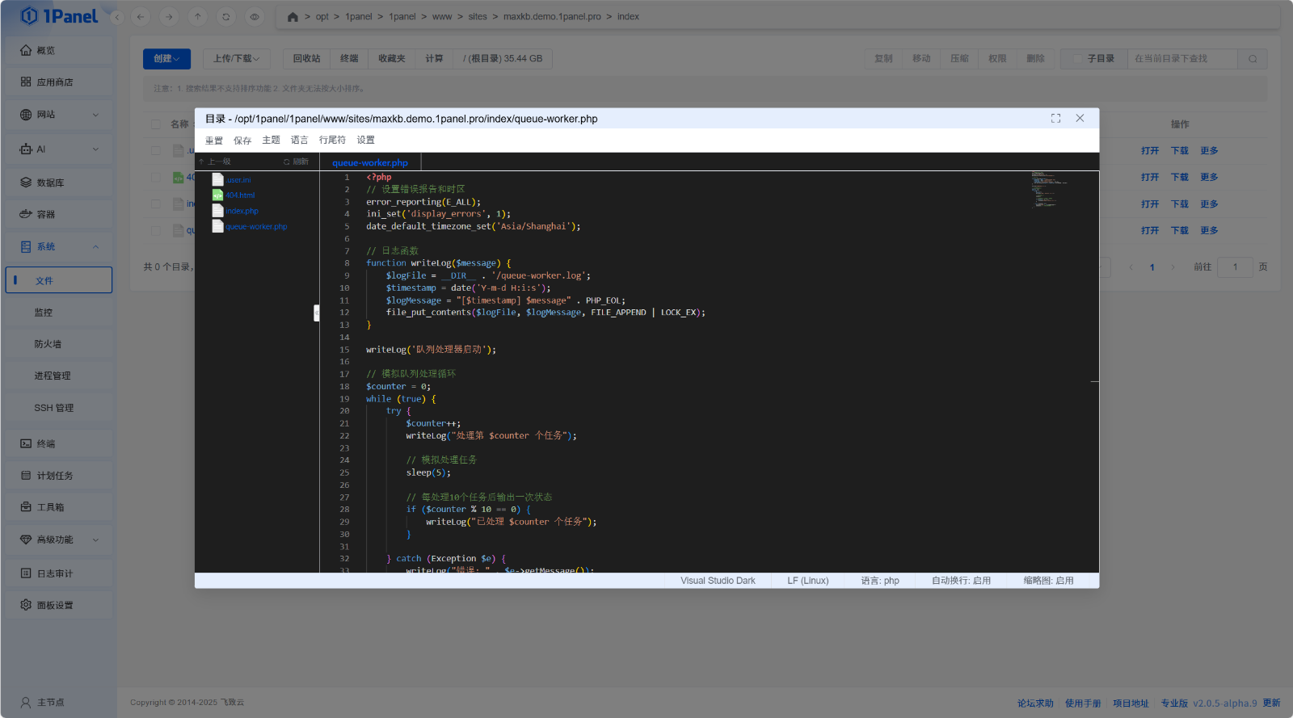Select the queue-worker.php editor tab
Screen dimensions: 1293x718
370,162
